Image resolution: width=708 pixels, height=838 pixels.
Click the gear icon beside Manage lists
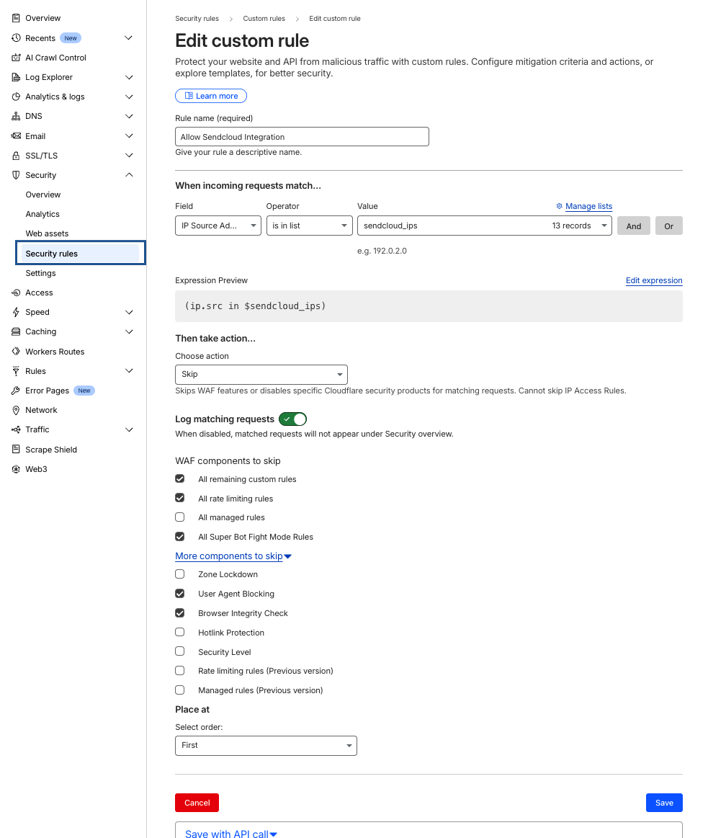[x=560, y=206]
